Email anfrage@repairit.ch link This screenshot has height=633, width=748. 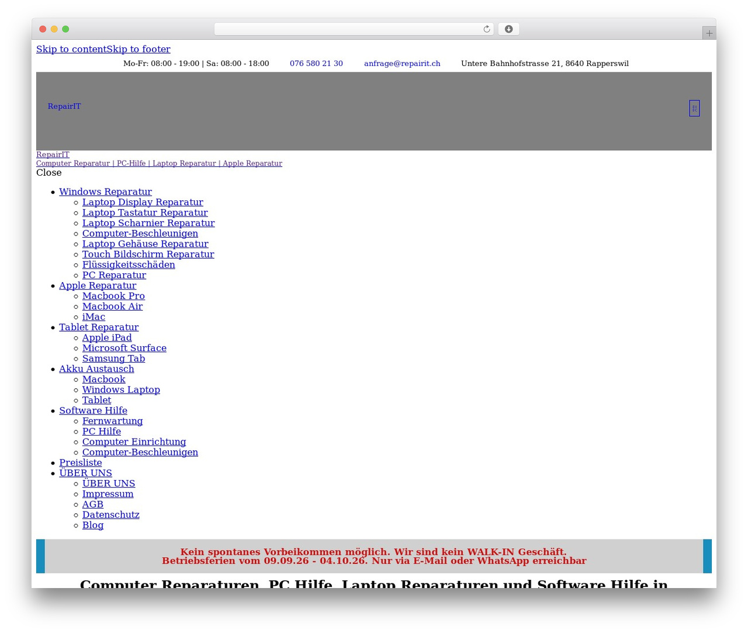click(402, 63)
